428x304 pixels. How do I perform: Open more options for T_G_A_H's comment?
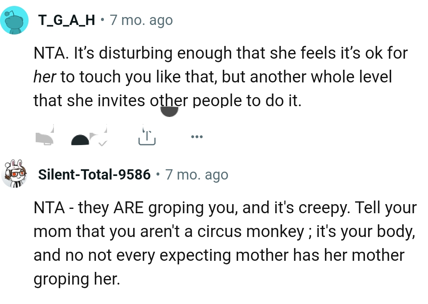pyautogui.click(x=197, y=136)
